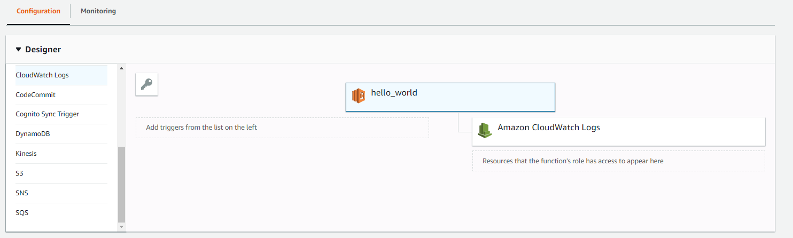
Task: Choose Kinesis from trigger list
Action: tap(26, 154)
